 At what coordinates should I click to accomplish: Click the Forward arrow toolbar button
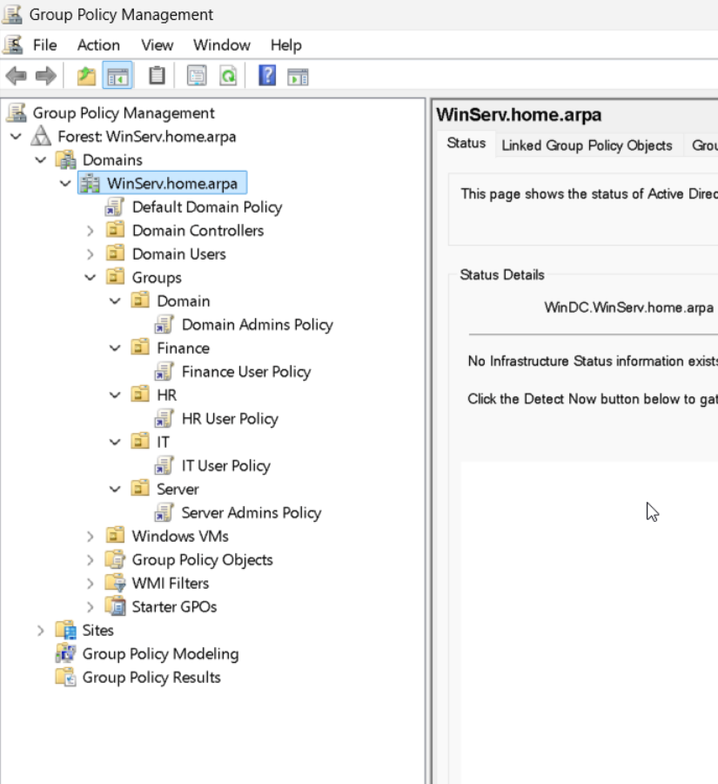coord(45,77)
